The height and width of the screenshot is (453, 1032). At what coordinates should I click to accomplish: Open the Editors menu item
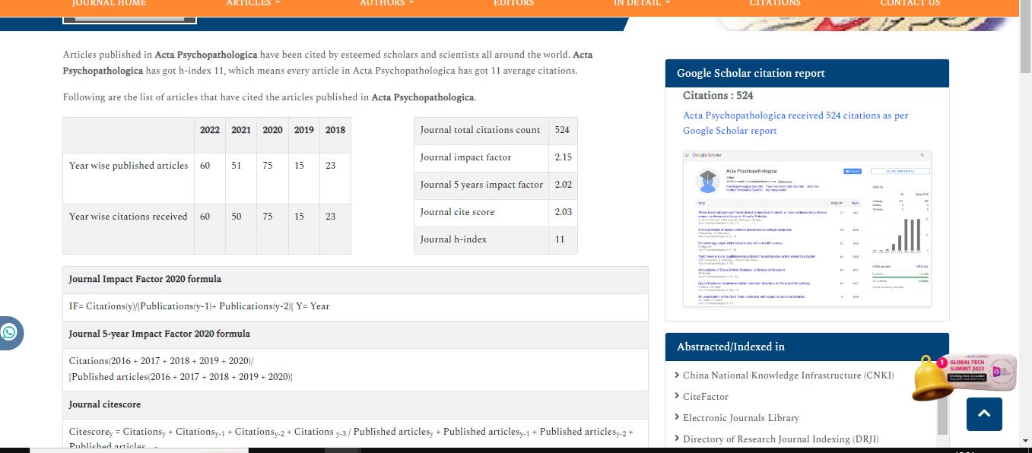513,4
